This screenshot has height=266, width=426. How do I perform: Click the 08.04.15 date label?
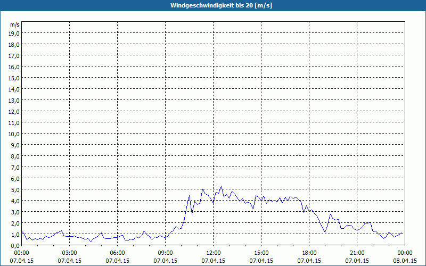(405, 261)
